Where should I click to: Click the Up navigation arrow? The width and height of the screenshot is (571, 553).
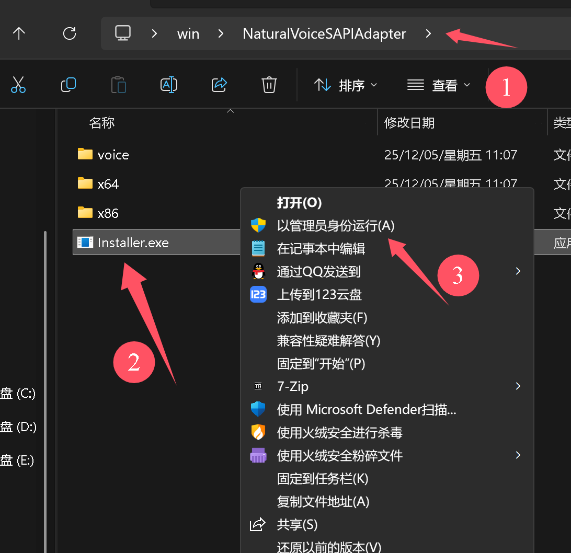pyautogui.click(x=19, y=33)
